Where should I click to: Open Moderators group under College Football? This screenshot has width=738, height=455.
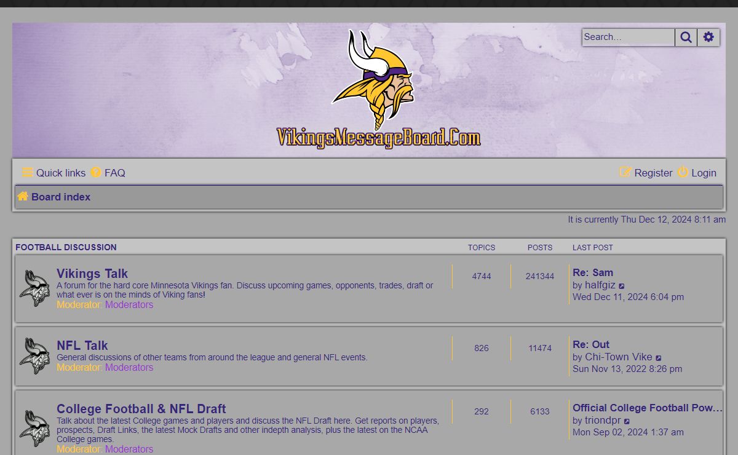(x=129, y=449)
